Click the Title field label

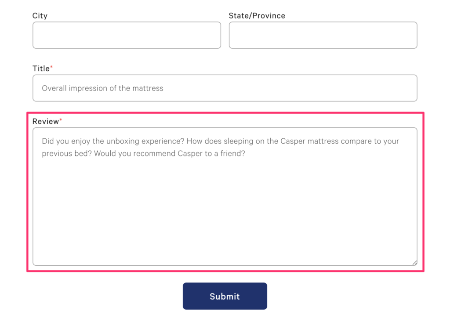tap(41, 69)
